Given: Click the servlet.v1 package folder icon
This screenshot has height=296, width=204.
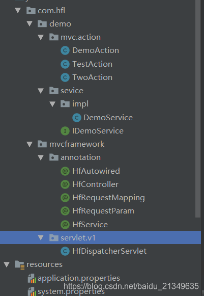Looking at the screenshot, I should (x=54, y=238).
